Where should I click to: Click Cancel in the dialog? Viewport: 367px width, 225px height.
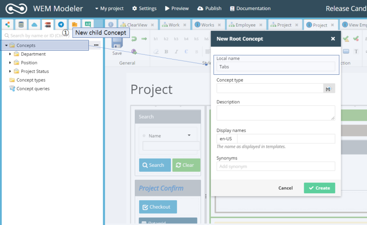pyautogui.click(x=285, y=188)
